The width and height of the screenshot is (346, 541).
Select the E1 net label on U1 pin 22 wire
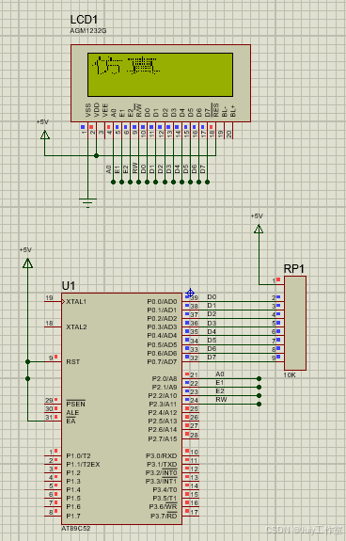coord(219,383)
